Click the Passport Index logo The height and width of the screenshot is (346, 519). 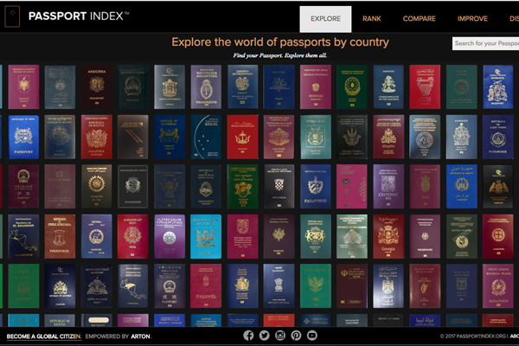pyautogui.click(x=79, y=16)
